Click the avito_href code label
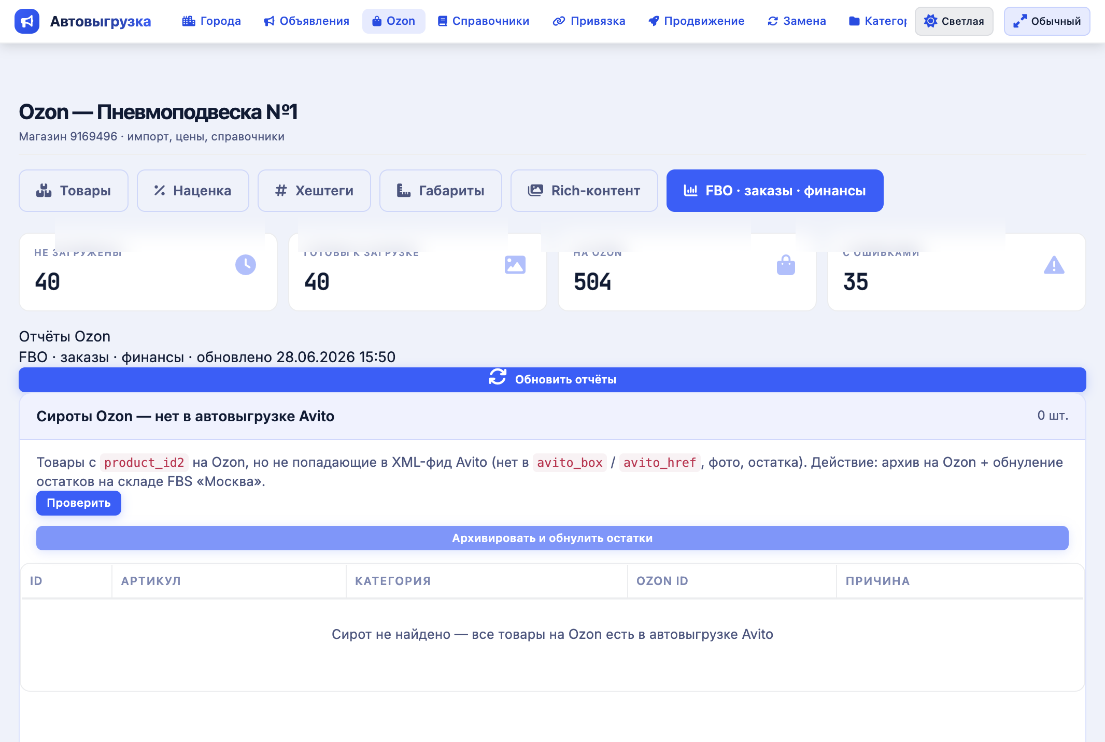 pos(660,463)
